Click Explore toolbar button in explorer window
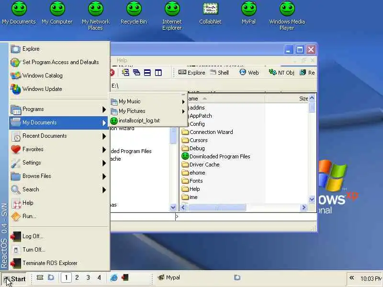383x287 pixels. pos(192,73)
